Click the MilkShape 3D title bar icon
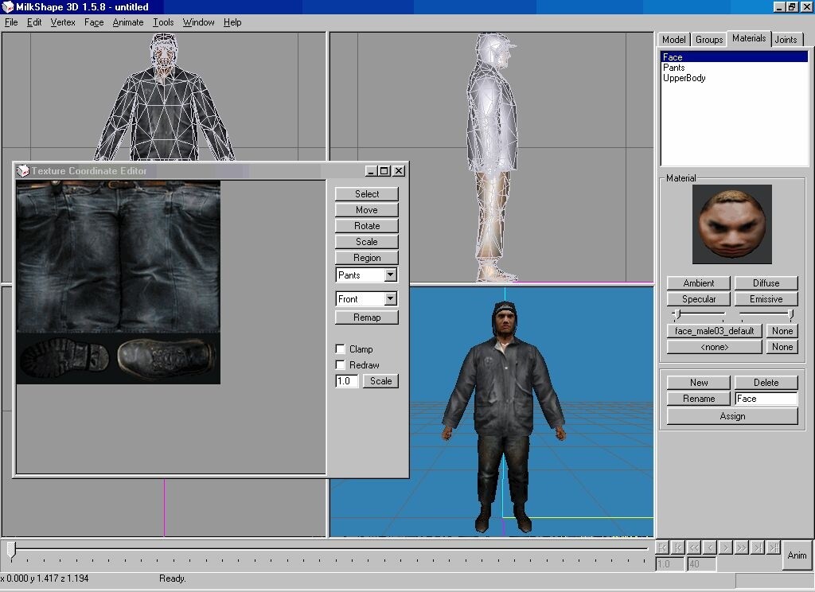Viewport: 815px width, 592px height. coord(7,6)
